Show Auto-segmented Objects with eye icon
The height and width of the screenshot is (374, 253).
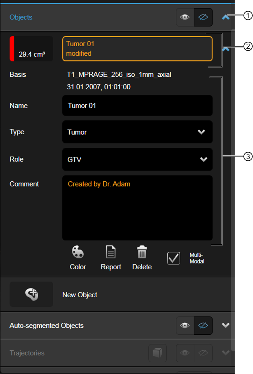(x=185, y=326)
